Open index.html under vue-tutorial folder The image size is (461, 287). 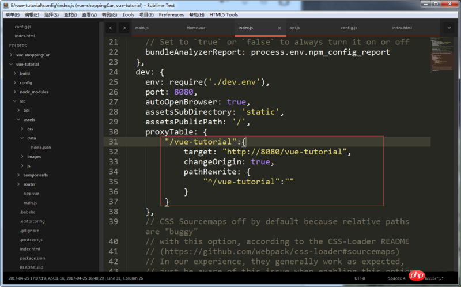(30, 249)
